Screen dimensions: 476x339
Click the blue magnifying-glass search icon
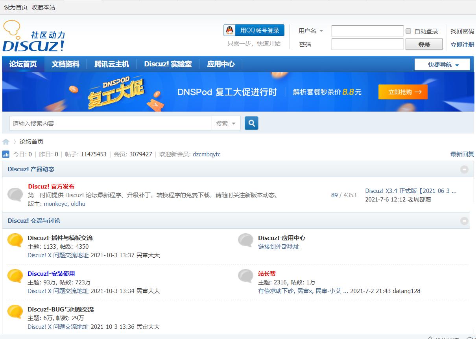(x=251, y=123)
